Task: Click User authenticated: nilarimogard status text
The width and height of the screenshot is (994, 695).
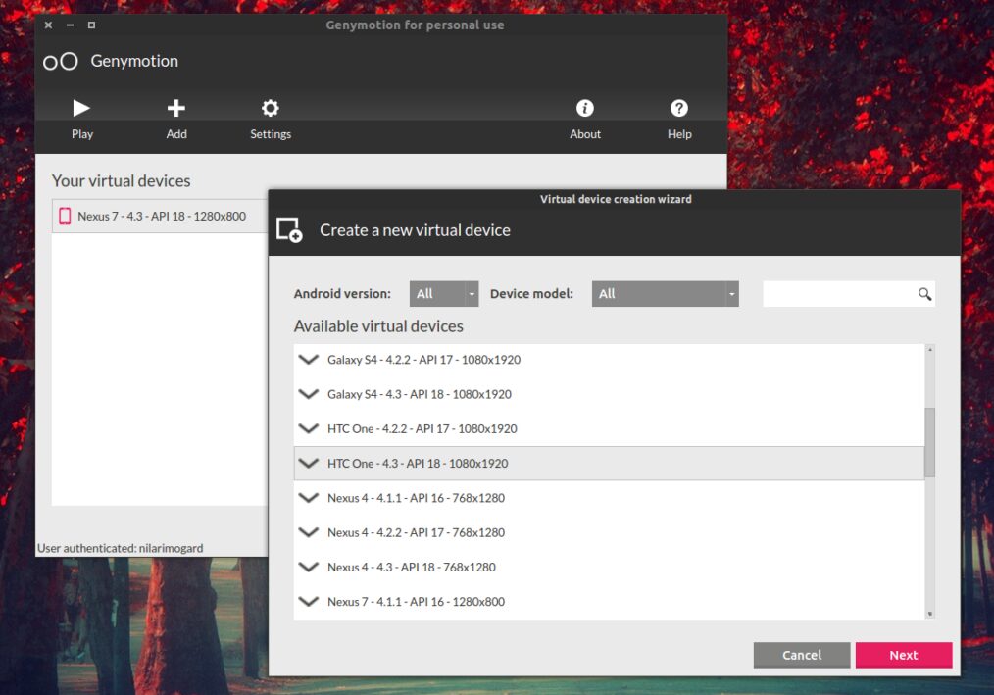Action: click(121, 548)
